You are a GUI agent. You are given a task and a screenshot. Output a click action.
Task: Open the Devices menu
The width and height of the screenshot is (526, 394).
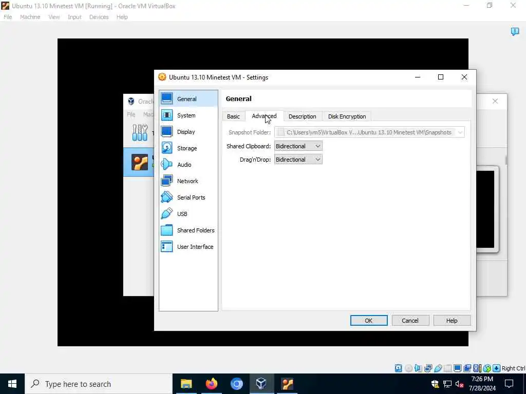coord(99,17)
